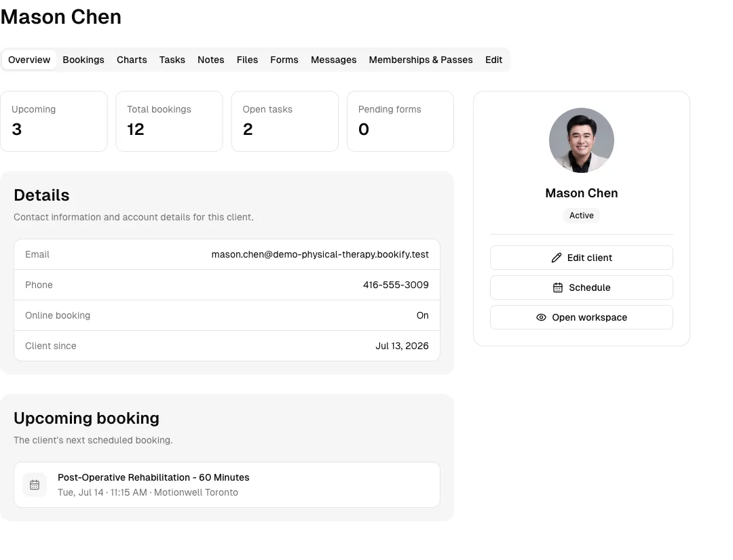Click the Schedule button
Viewport: 733px width, 560px height.
click(x=582, y=287)
